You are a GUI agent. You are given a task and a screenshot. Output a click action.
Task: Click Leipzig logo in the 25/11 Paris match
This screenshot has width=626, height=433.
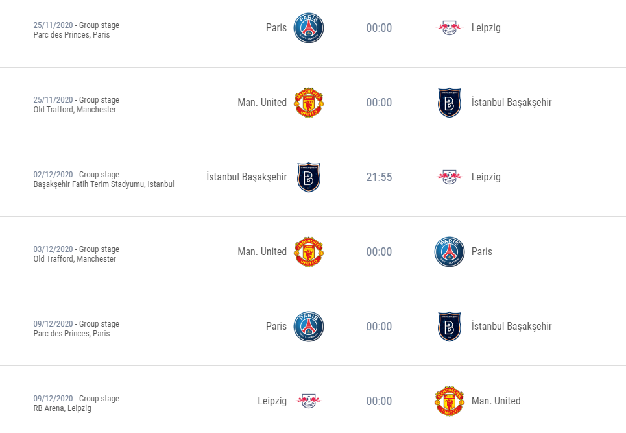[449, 27]
